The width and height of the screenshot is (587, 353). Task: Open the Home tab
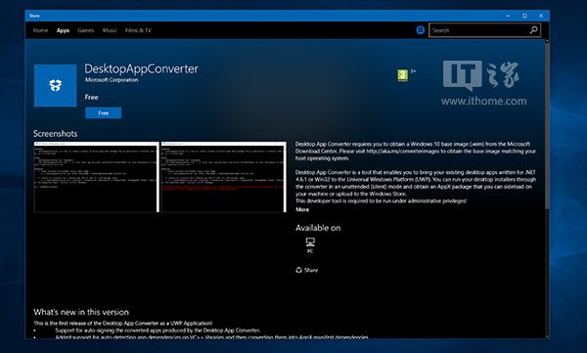click(40, 30)
